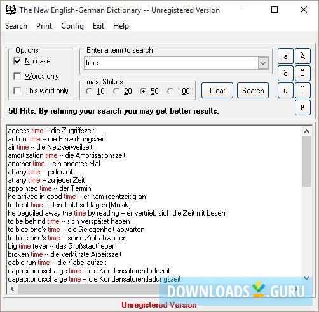Select 'capacitor discharge time -- die Kondensatorentladezeit'
The width and height of the screenshot is (319, 312).
[89, 271]
